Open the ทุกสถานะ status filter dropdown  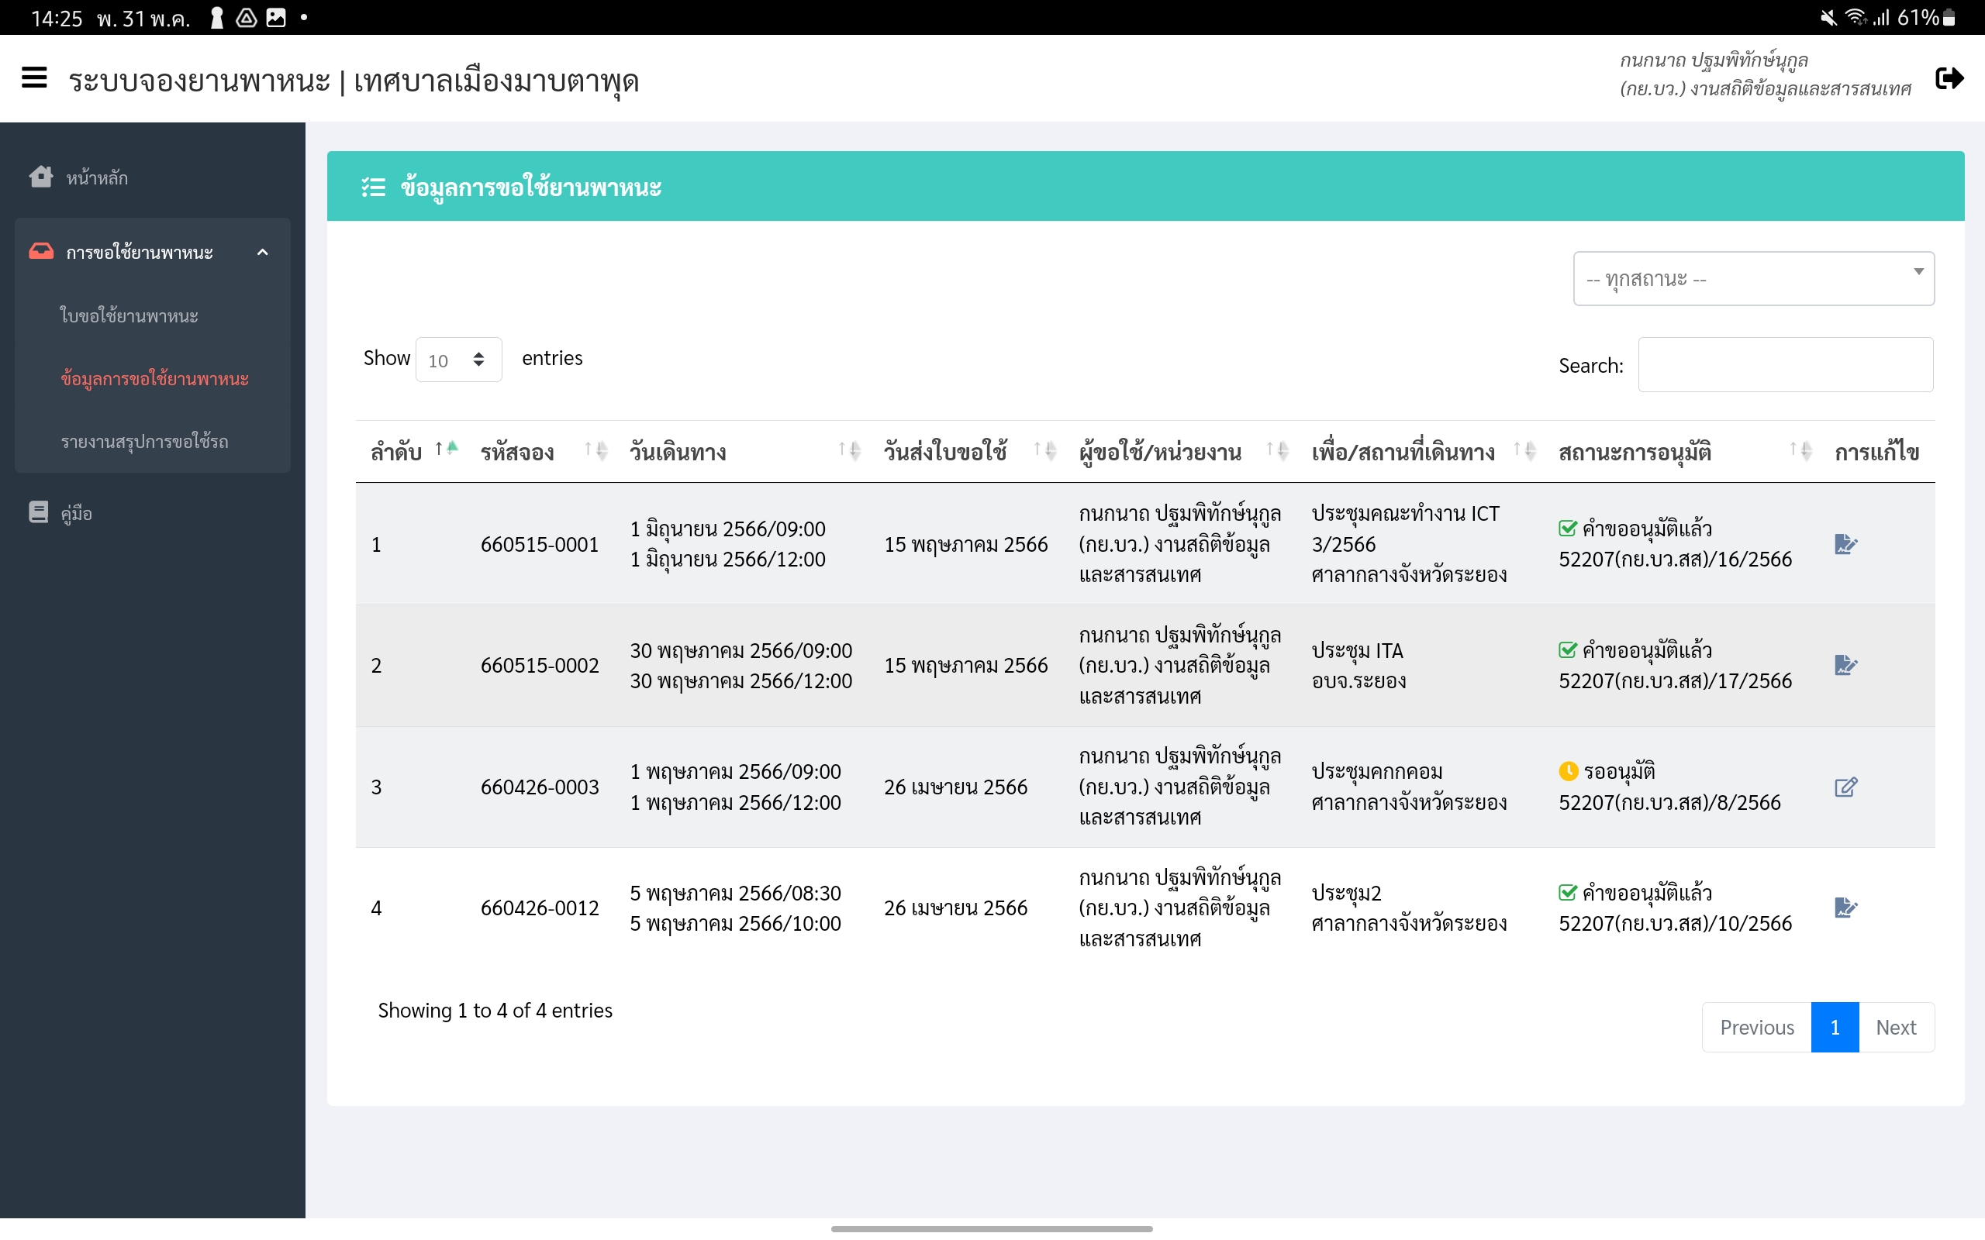click(x=1753, y=279)
